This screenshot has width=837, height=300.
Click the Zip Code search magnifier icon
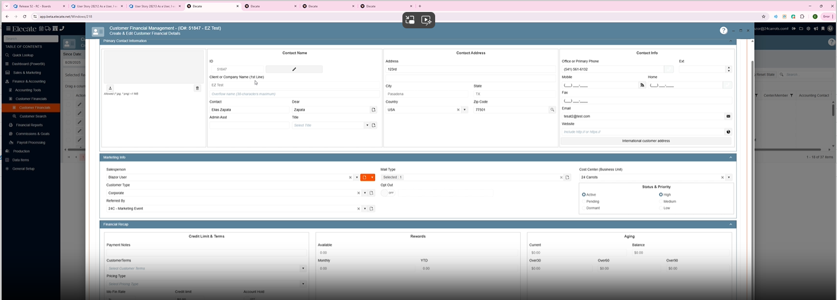coord(552,109)
